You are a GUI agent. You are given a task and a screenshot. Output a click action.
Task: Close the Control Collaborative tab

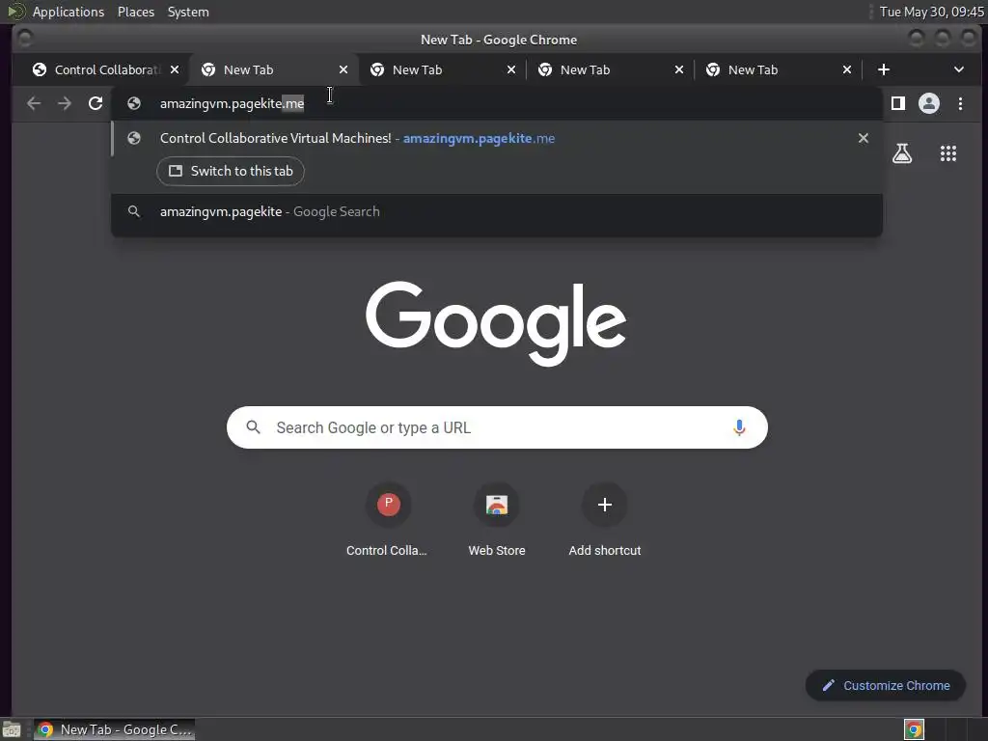click(x=175, y=69)
